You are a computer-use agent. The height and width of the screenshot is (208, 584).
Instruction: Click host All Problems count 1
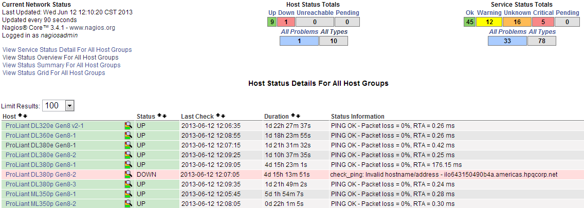299,41
